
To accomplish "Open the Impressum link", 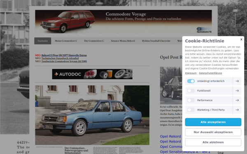I will click(x=191, y=73).
